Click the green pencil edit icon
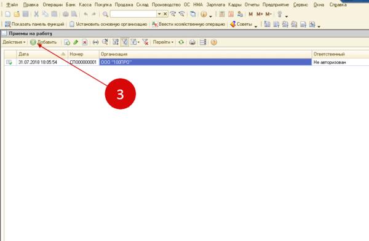369x241 pixels. 76,42
